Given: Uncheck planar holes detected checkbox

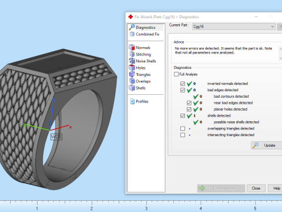Looking at the screenshot, I should pyautogui.click(x=189, y=110).
